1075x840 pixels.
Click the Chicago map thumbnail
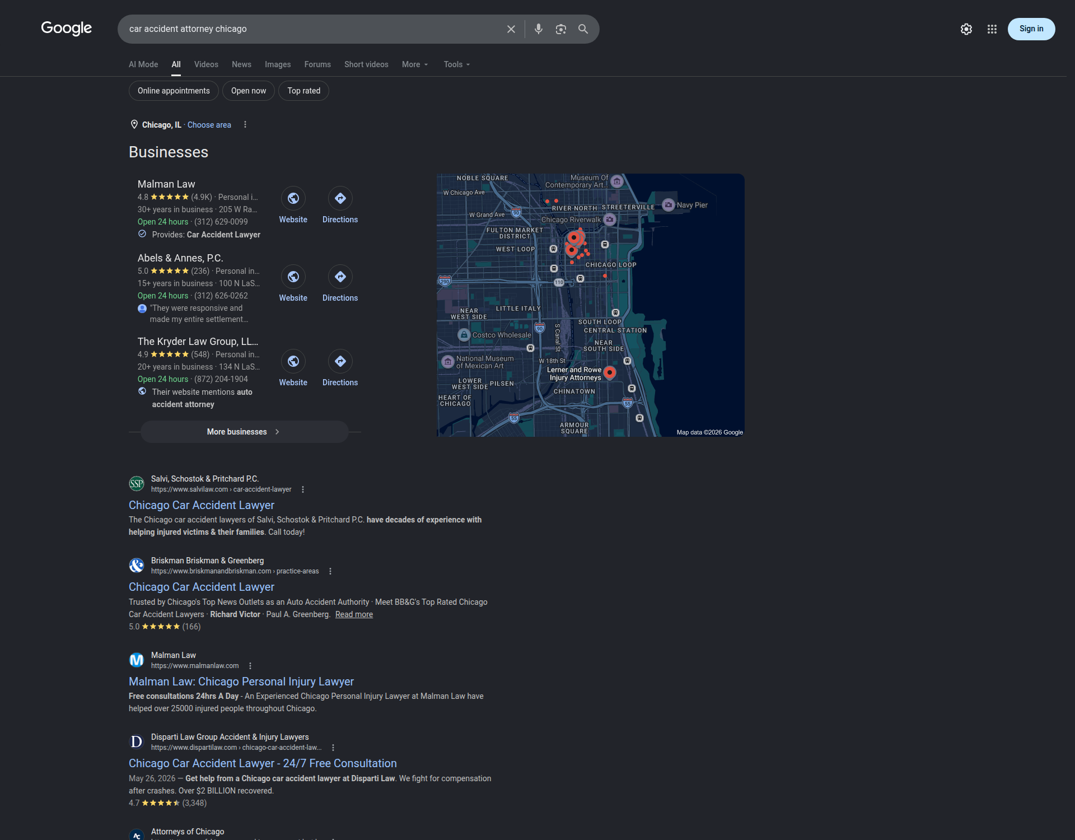click(590, 305)
